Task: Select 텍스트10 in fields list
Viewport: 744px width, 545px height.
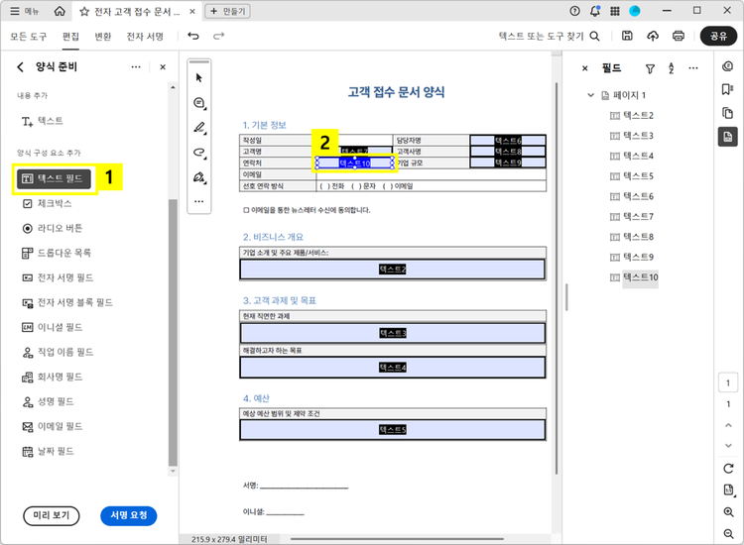Action: coord(635,277)
